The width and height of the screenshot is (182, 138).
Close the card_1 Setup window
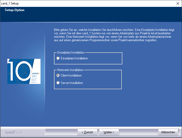178,3
